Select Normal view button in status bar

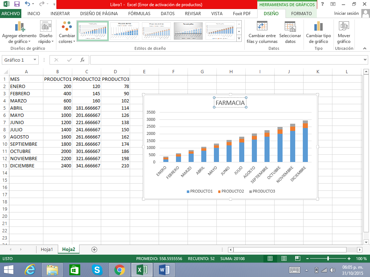[x=270, y=259]
